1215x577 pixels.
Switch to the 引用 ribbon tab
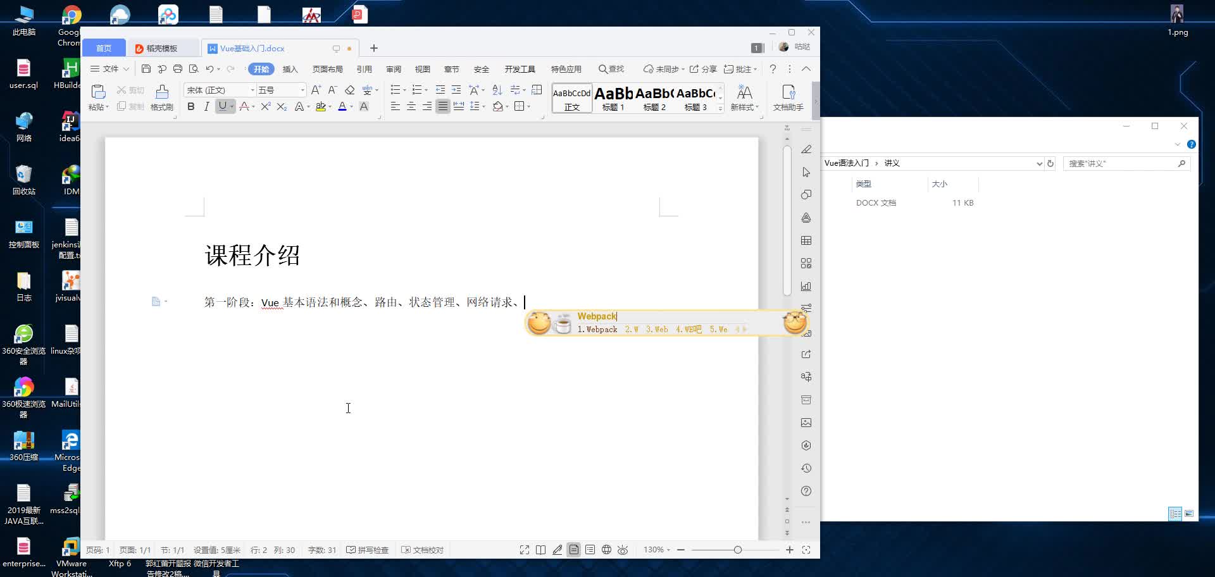(364, 69)
